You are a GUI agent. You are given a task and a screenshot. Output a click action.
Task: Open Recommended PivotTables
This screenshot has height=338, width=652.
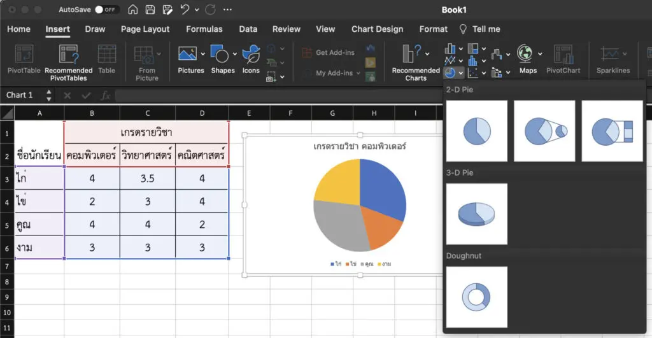tap(68, 55)
